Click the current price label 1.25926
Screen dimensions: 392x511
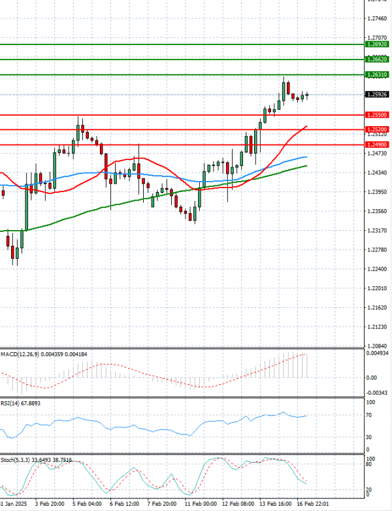pos(378,95)
